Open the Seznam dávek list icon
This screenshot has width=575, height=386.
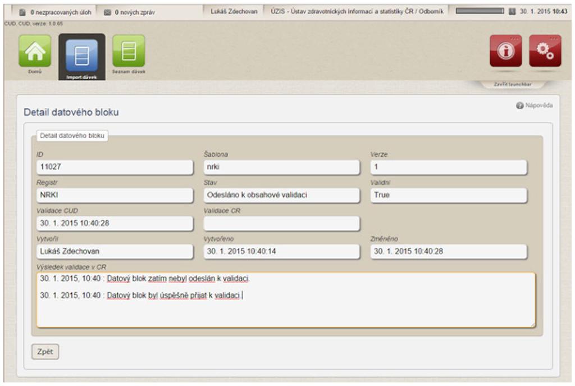point(129,51)
